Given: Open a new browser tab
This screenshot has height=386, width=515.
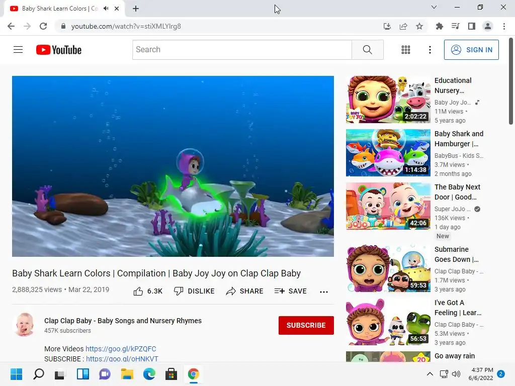Looking at the screenshot, I should (136, 9).
